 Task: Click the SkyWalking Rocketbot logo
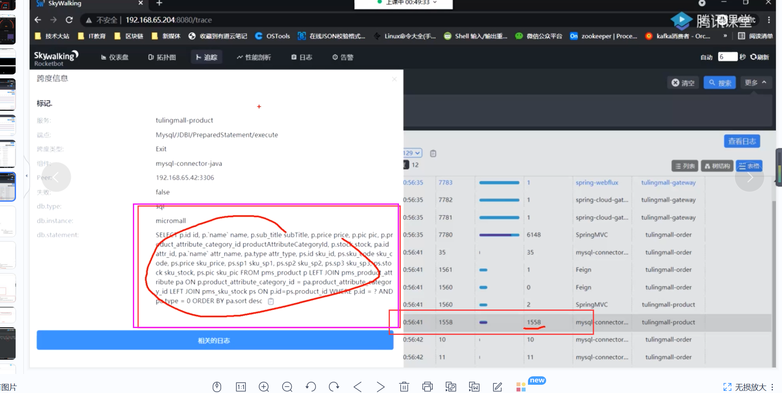[56, 58]
